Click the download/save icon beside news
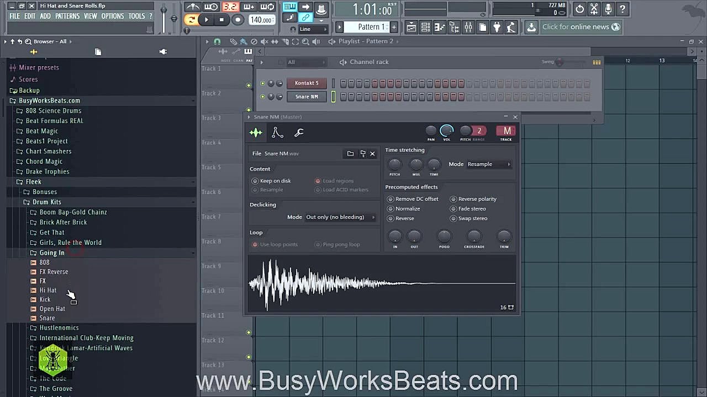Viewport: 707px width, 397px height. point(531,27)
